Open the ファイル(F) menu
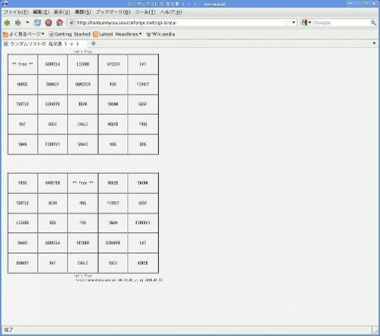The height and width of the screenshot is (336, 380). 16,12
